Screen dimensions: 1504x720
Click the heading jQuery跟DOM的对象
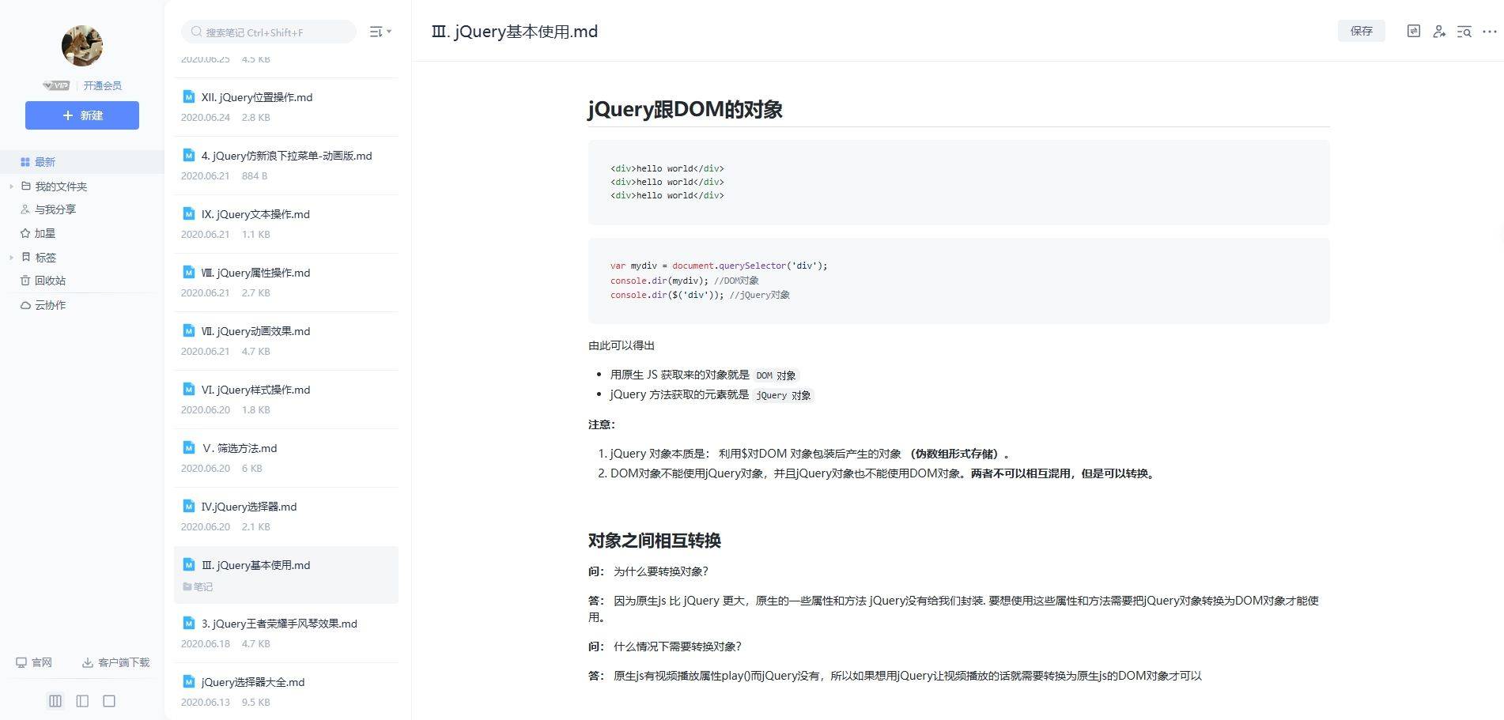point(685,109)
